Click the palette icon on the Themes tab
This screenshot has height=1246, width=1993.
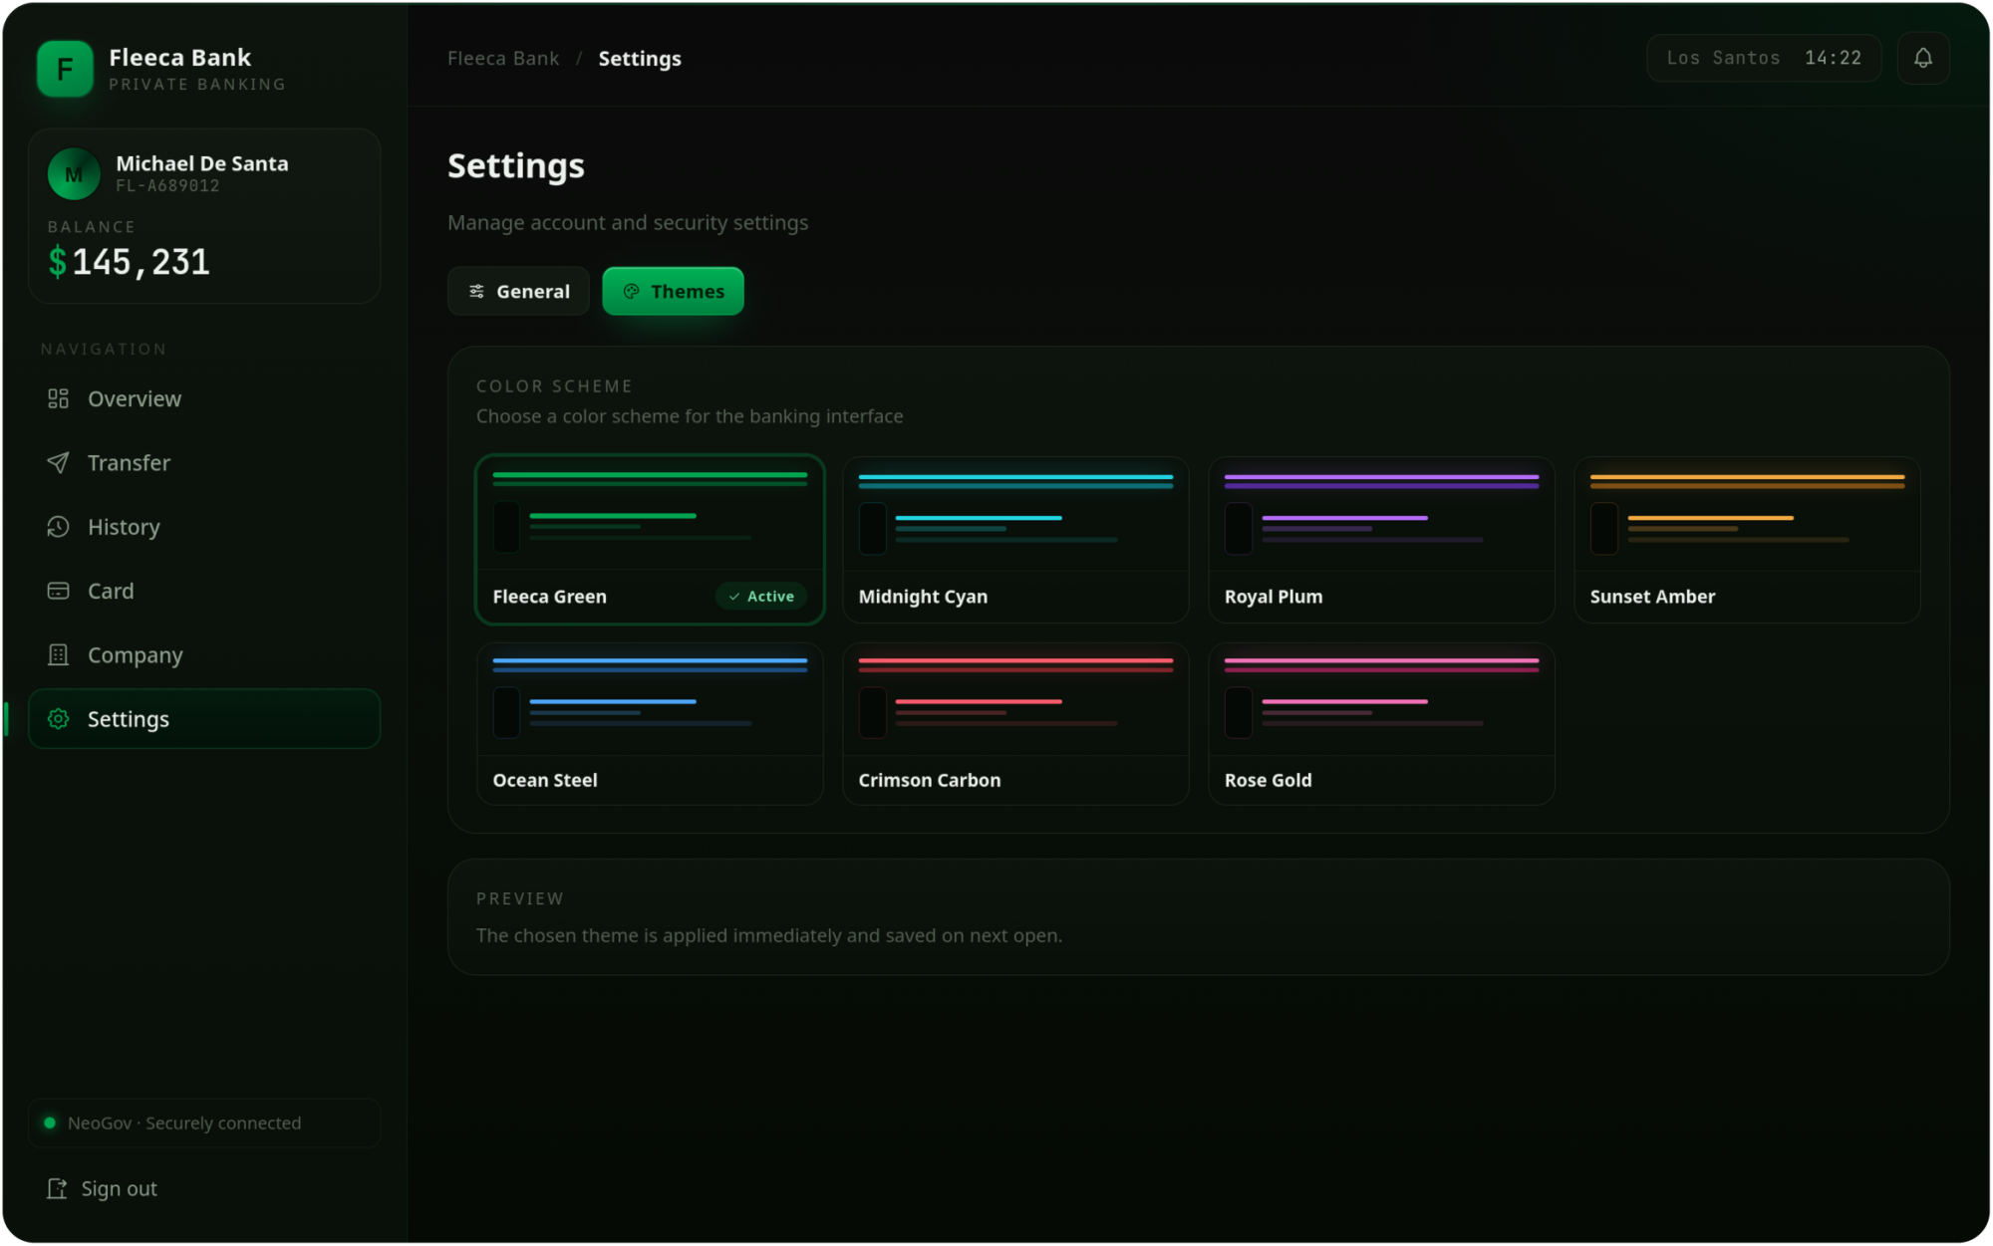click(631, 291)
